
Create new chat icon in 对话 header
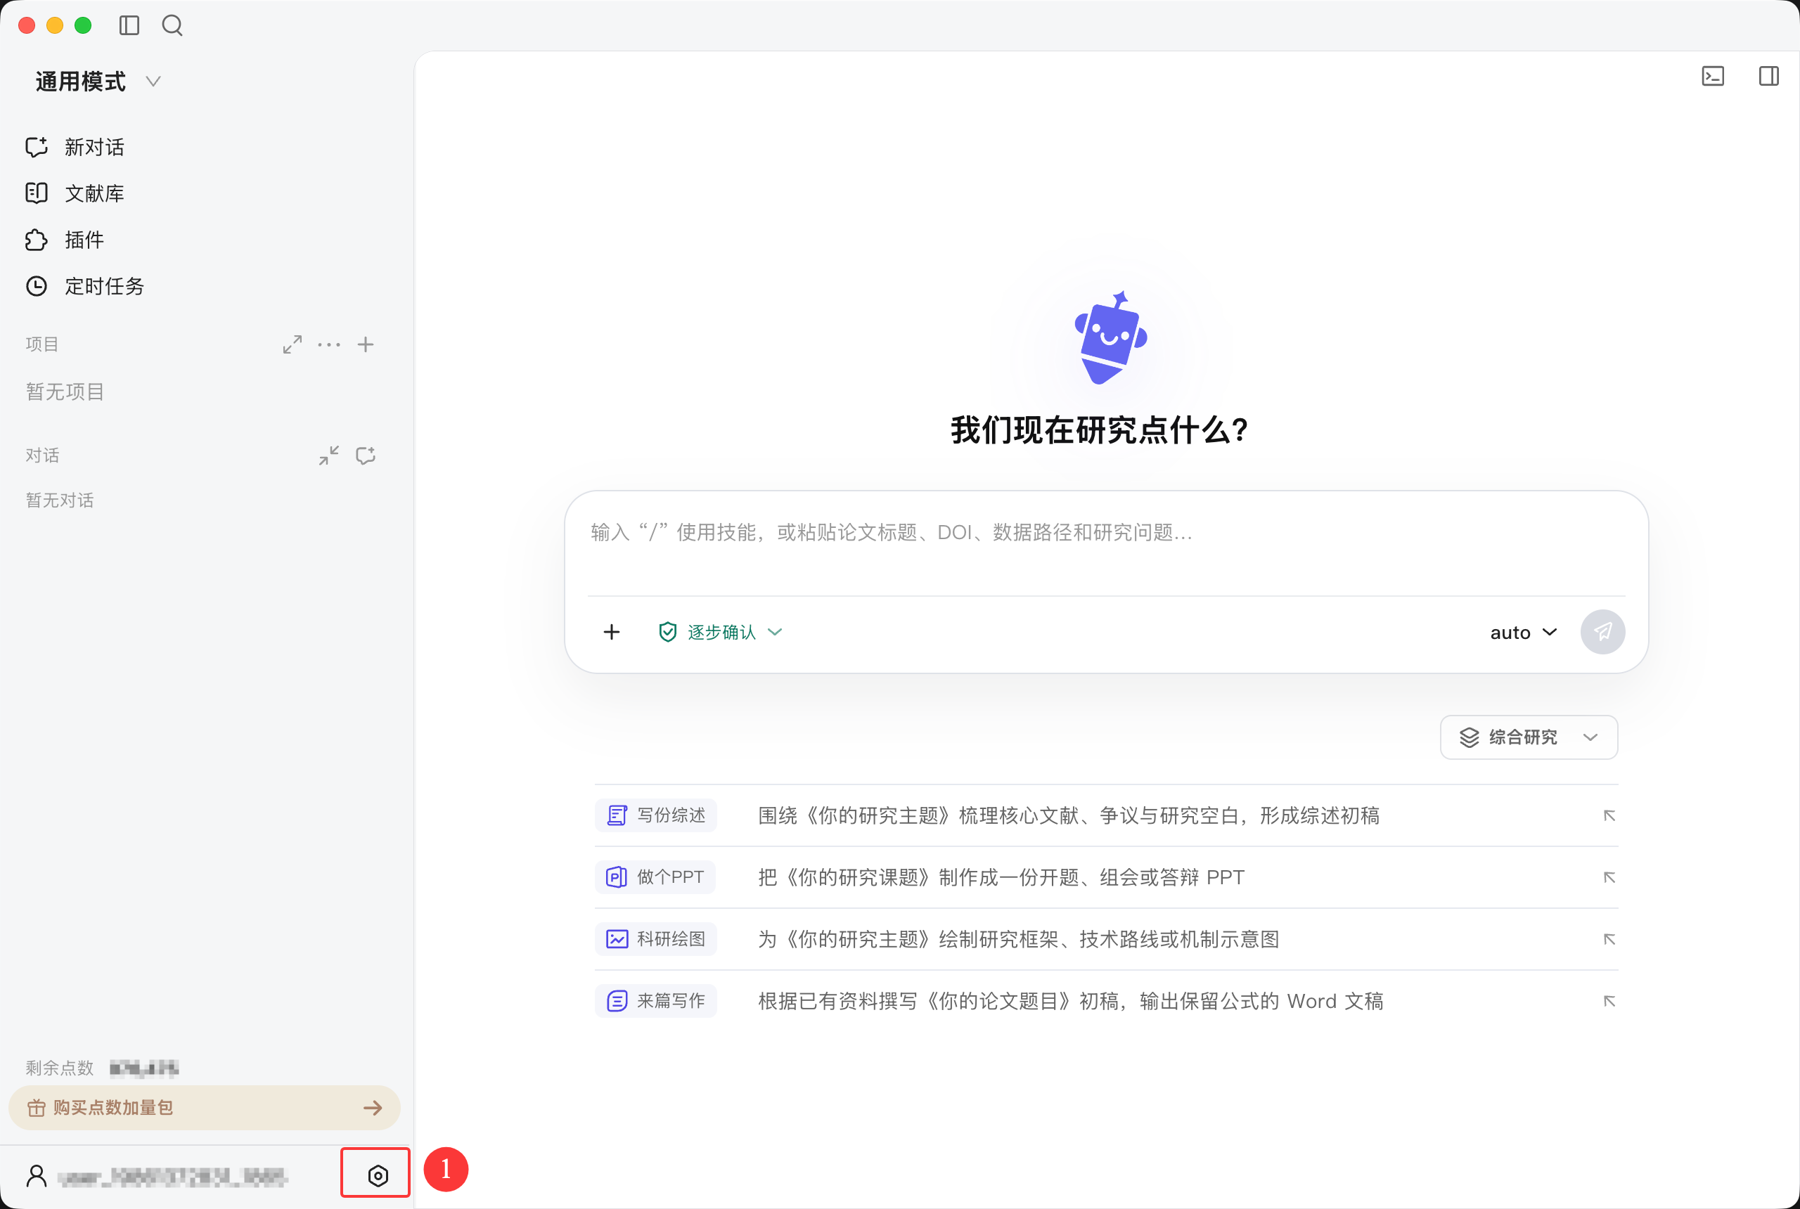[x=366, y=455]
